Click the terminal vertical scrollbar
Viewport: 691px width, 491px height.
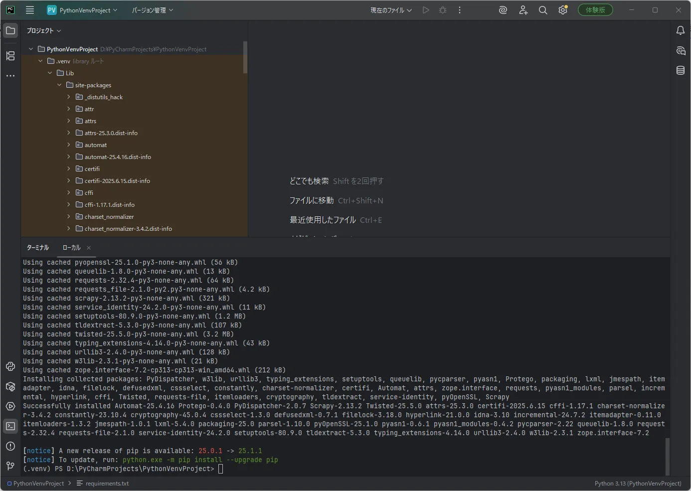click(x=668, y=456)
